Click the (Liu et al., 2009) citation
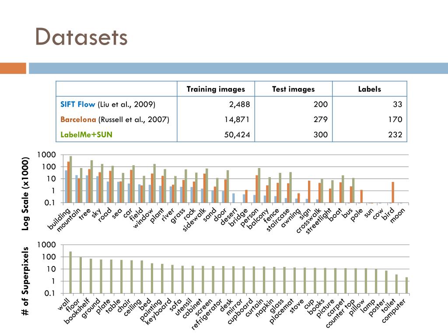 (126, 104)
